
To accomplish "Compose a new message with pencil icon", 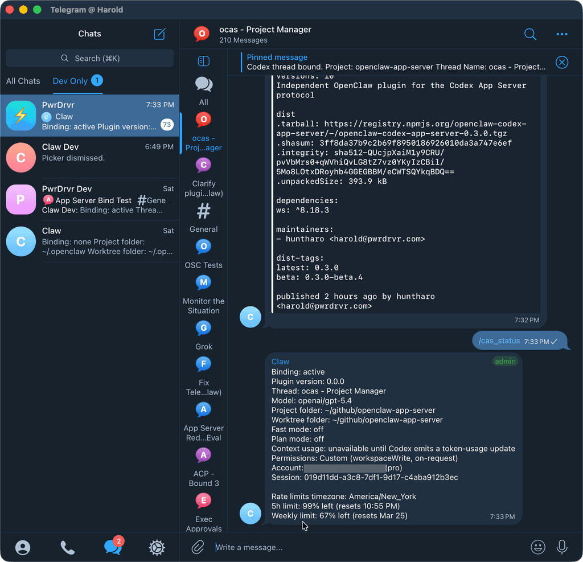I will coord(159,34).
